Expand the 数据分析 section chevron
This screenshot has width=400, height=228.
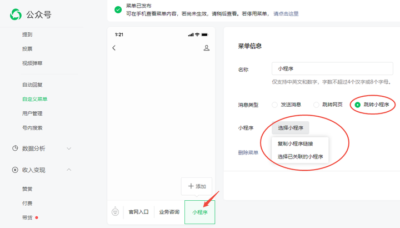pyautogui.click(x=69, y=148)
